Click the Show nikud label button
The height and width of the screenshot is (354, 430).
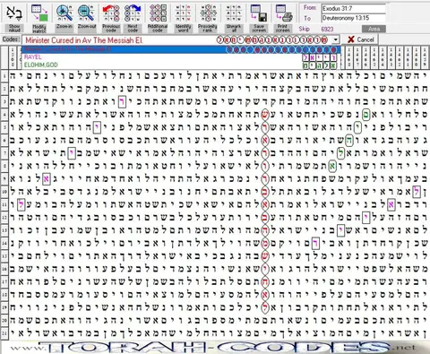click(14, 28)
